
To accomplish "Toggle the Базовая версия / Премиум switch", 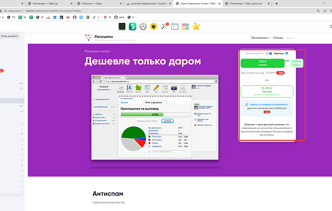I will click(x=269, y=53).
